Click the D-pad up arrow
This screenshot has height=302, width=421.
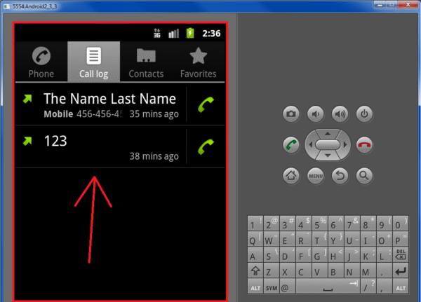(328, 134)
